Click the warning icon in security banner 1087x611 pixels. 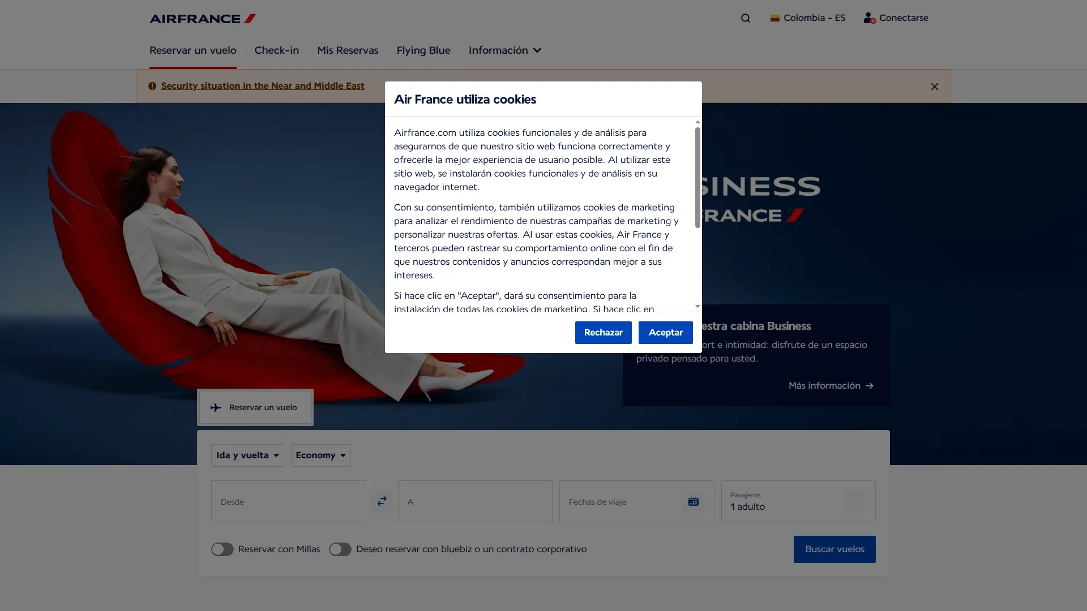[152, 86]
